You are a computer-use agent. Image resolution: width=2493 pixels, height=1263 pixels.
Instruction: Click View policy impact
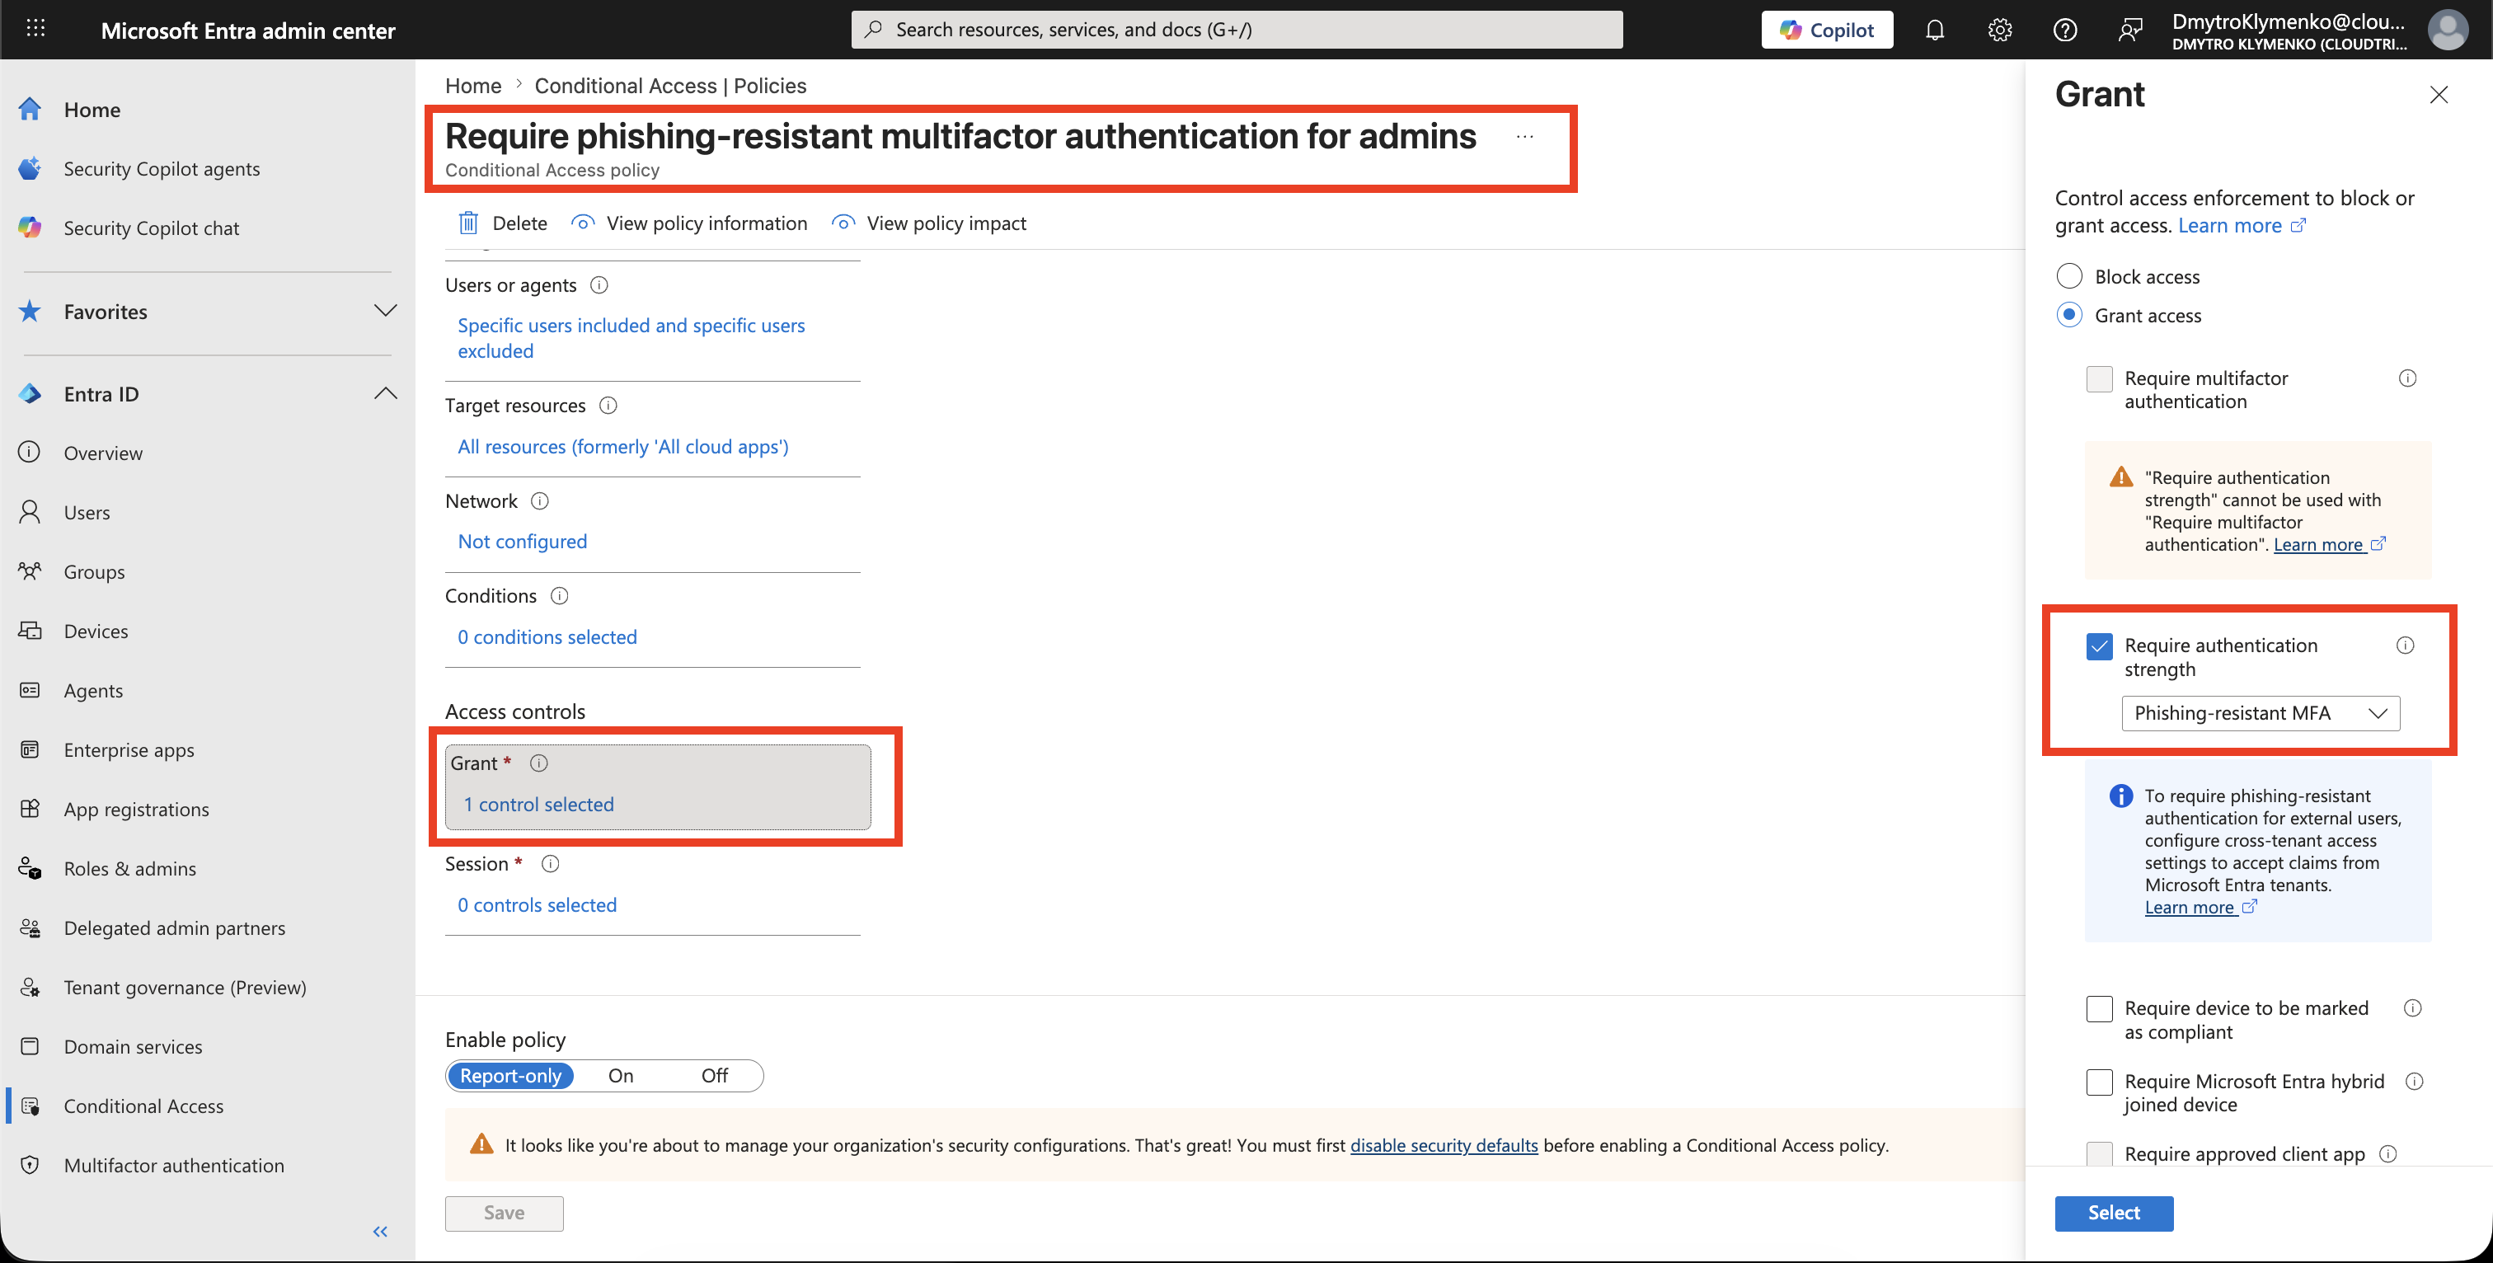click(929, 223)
